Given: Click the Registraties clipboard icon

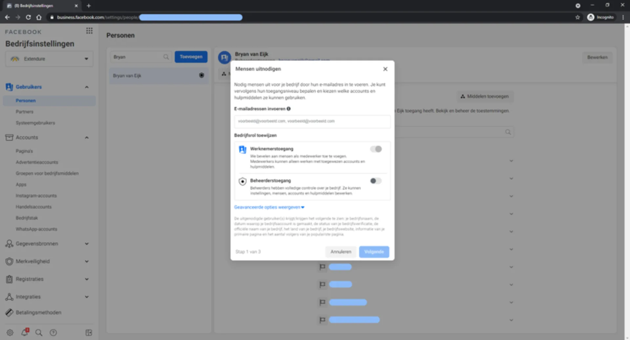Looking at the screenshot, I should (x=9, y=279).
